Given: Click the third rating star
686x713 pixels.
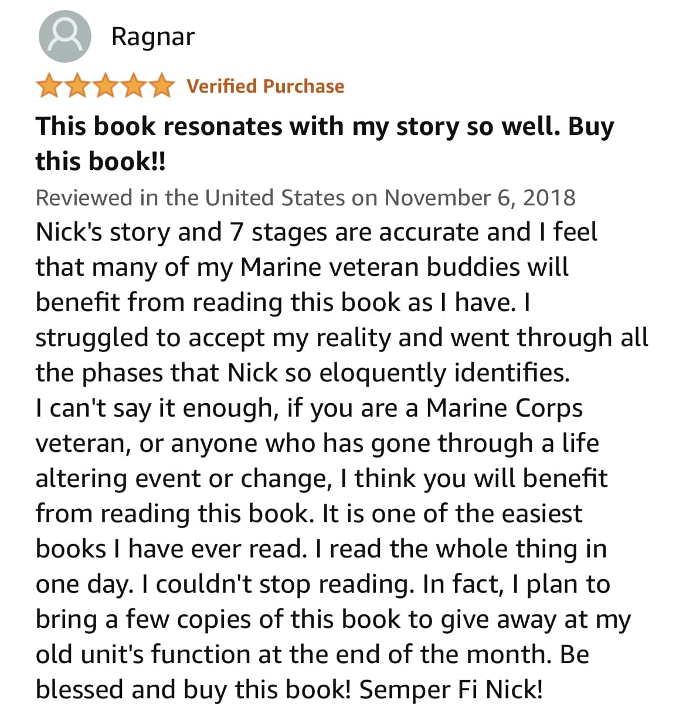Looking at the screenshot, I should click(105, 86).
